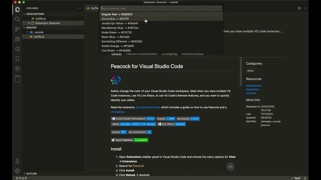This screenshot has height=180, width=321.
Task: Choose Azure Blue from color list
Action: (x=161, y=19)
